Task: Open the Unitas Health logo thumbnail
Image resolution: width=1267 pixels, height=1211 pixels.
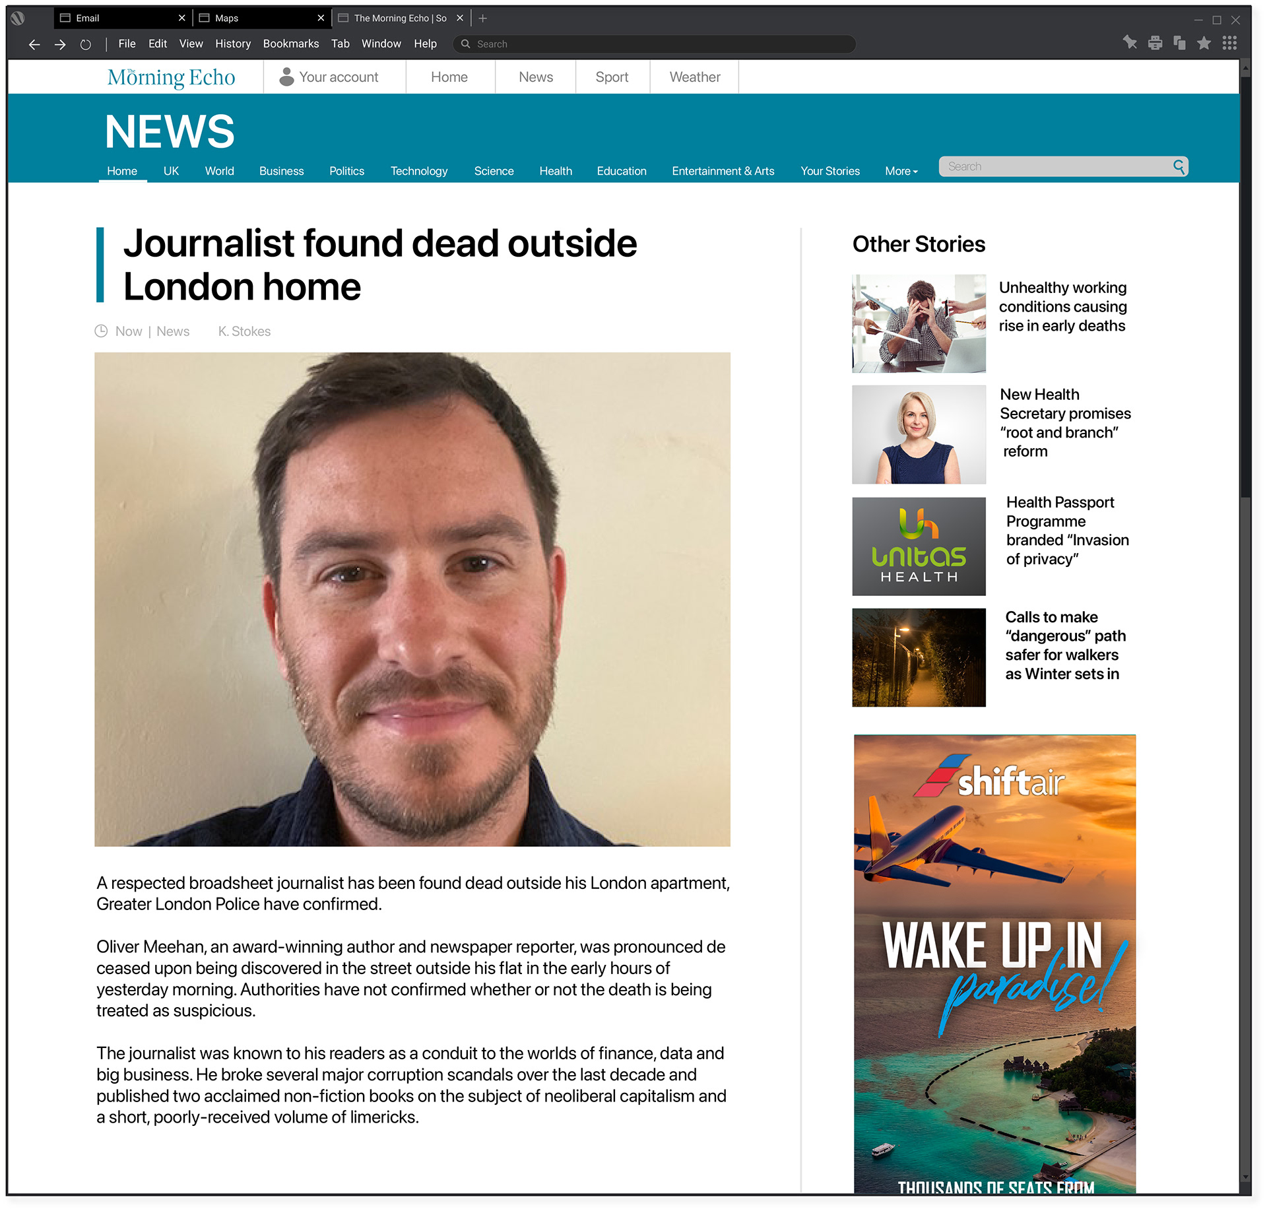Action: click(x=919, y=546)
